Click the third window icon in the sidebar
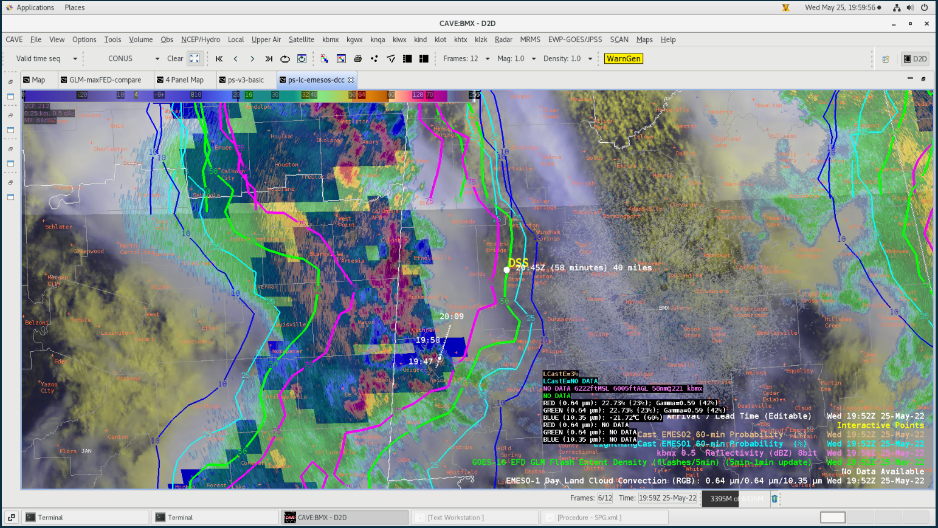This screenshot has width=938, height=528. click(x=10, y=163)
